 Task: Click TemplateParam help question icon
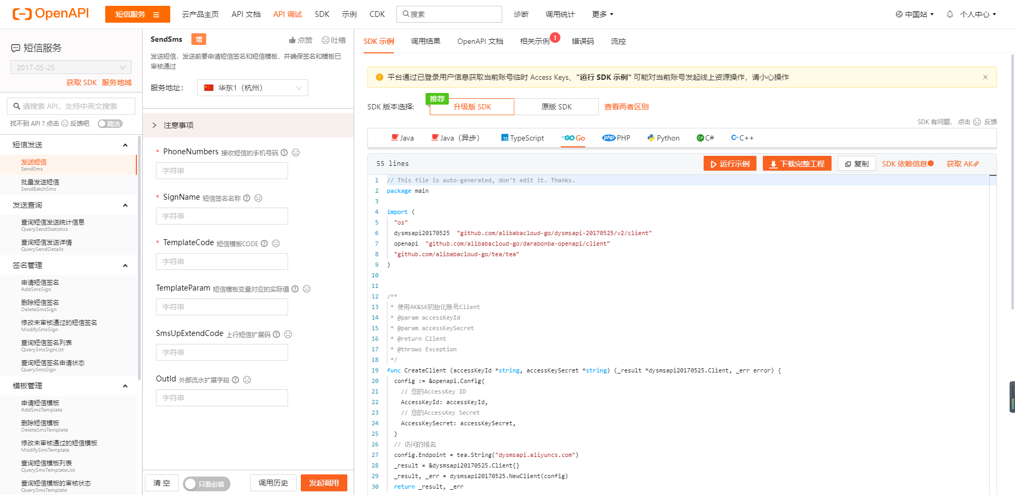tap(295, 289)
